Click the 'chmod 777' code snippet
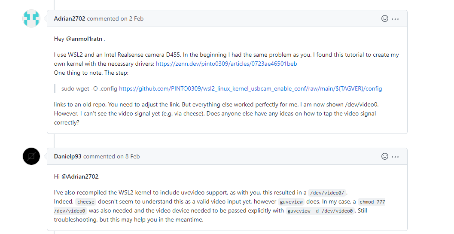The image size is (454, 234). [x=372, y=202]
